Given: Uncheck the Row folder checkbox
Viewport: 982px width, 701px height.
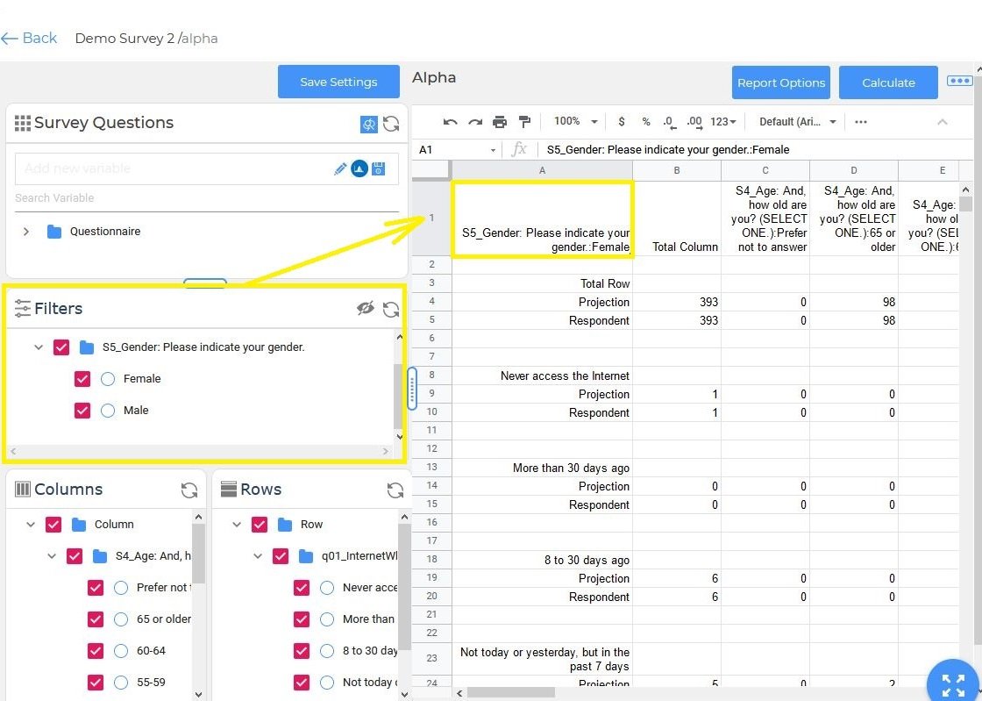Looking at the screenshot, I should point(260,525).
